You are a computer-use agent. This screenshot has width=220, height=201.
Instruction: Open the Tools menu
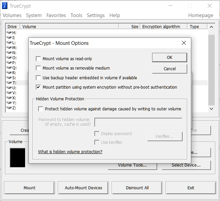point(76,15)
